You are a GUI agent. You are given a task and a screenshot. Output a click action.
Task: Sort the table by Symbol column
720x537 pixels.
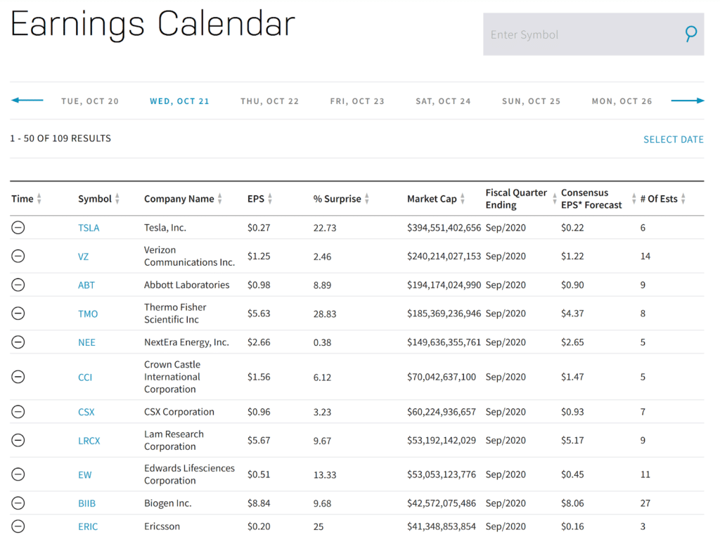[x=117, y=199]
